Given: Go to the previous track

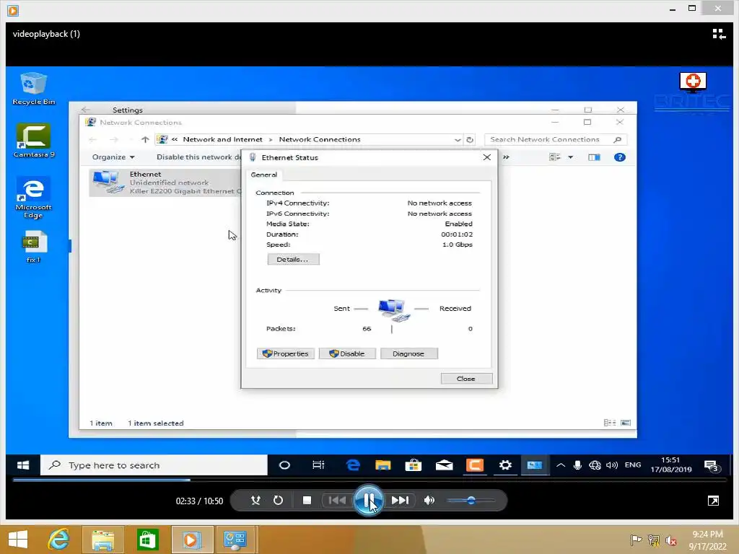Looking at the screenshot, I should (337, 501).
